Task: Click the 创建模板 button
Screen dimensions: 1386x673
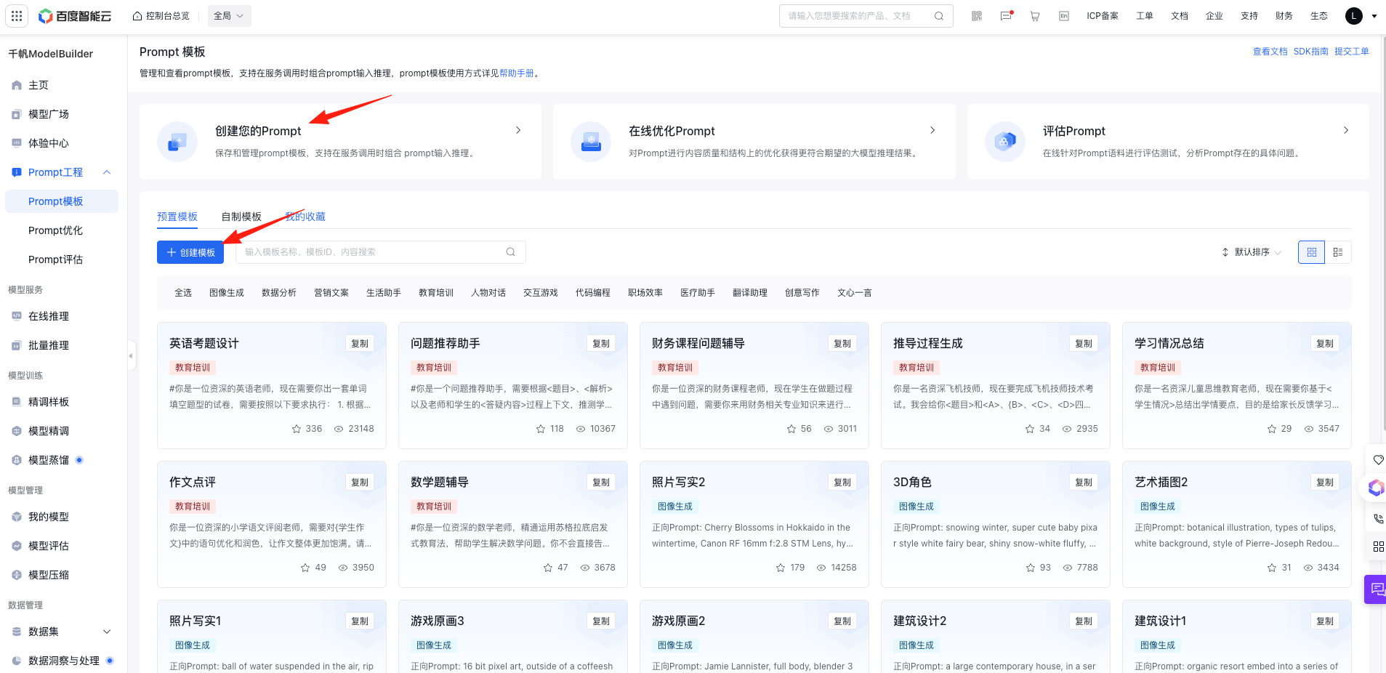Action: [190, 252]
